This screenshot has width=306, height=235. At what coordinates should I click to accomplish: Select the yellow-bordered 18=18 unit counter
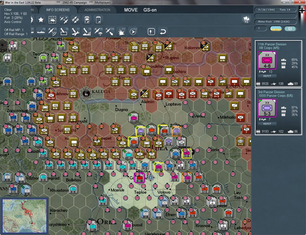(134, 142)
